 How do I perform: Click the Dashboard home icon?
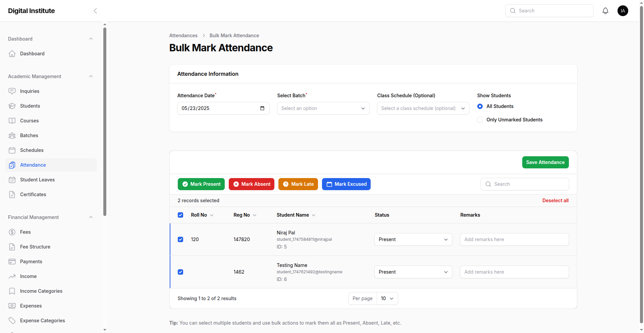pyautogui.click(x=12, y=54)
